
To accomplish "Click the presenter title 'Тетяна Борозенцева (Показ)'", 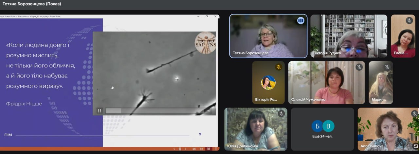I will (x=32, y=4).
